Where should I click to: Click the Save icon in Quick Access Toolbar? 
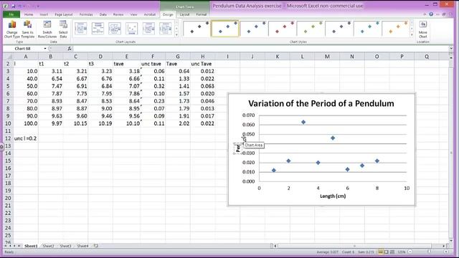click(x=14, y=6)
